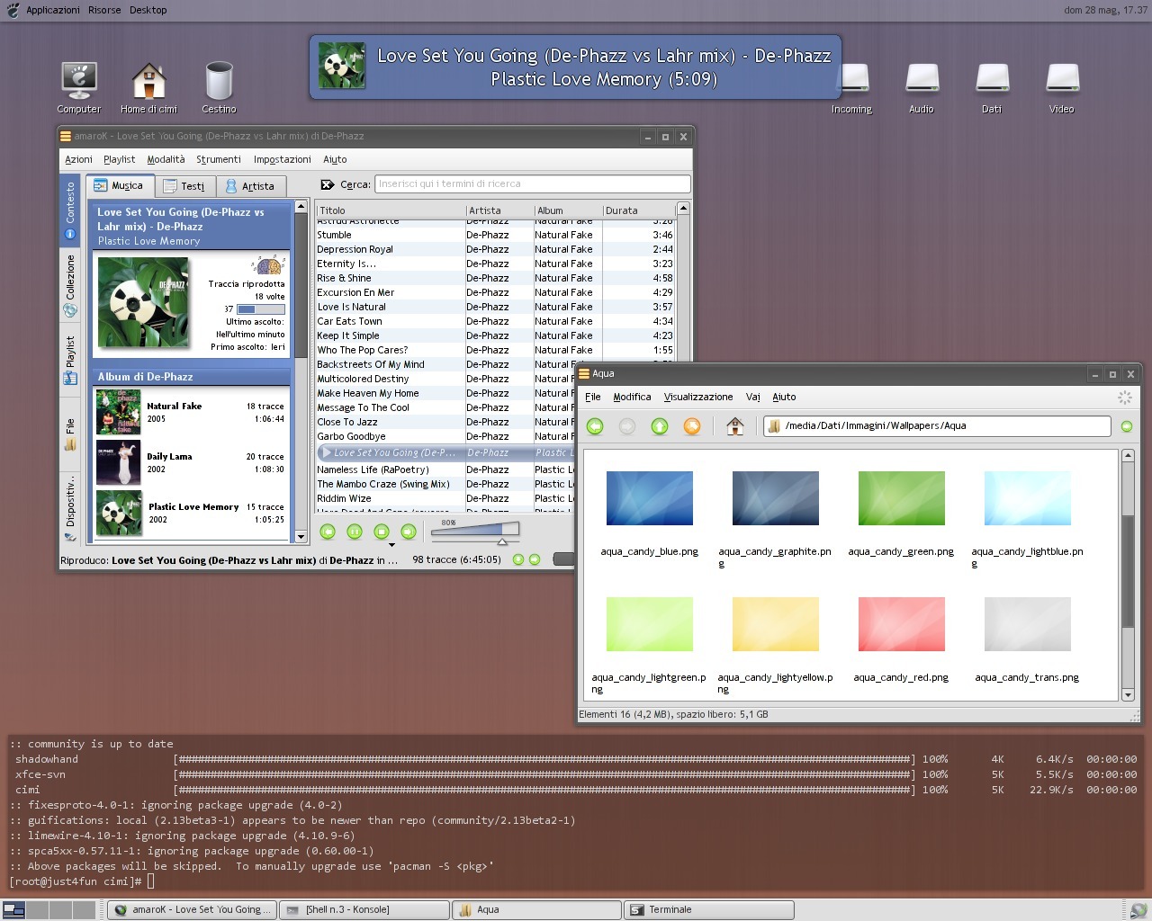This screenshot has width=1152, height=921.
Task: Switch to Shell n.3 Konsole taskbar button
Action: pos(364,910)
